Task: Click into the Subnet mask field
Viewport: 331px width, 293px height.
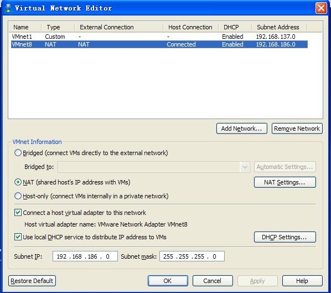Action: (x=192, y=256)
